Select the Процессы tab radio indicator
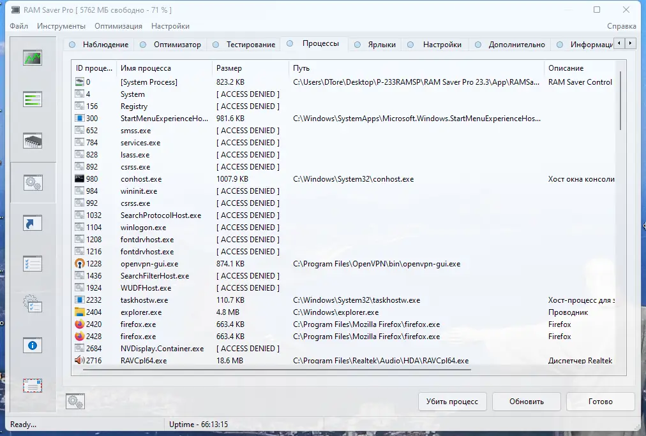The height and width of the screenshot is (436, 646). pyautogui.click(x=290, y=43)
